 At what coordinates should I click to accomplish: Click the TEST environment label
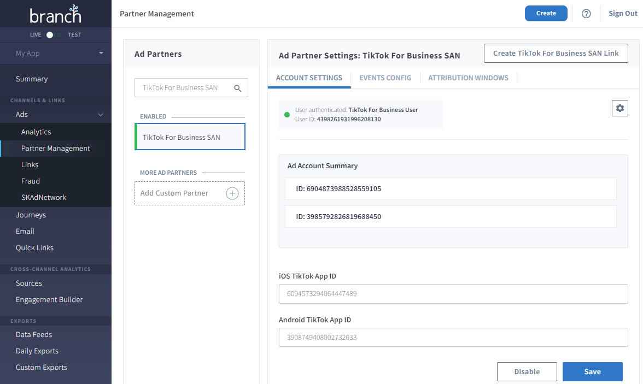coord(74,35)
